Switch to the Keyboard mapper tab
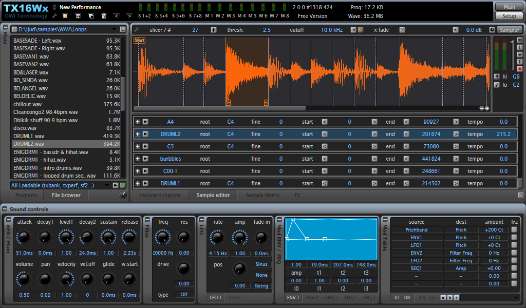 pyautogui.click(x=160, y=195)
